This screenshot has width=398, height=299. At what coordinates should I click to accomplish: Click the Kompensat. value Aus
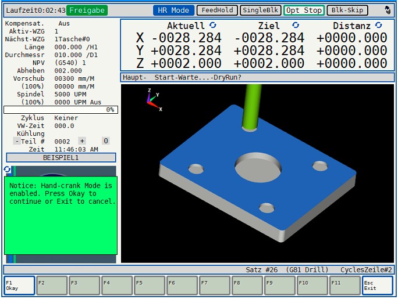coord(64,24)
